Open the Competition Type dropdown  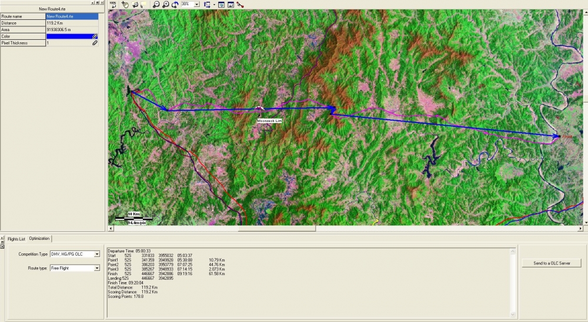click(97, 255)
